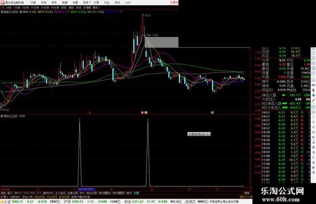Click the 模板 button at bottom right
This screenshot has height=204, width=316.
247,193
